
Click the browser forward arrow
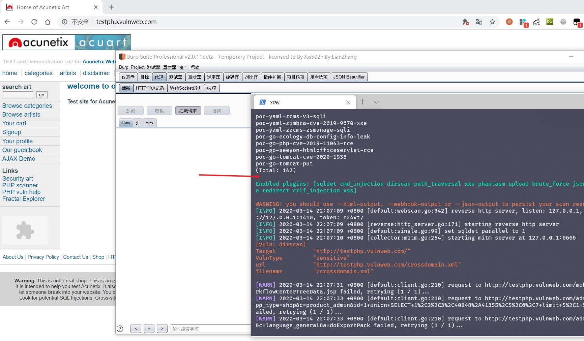tap(21, 22)
